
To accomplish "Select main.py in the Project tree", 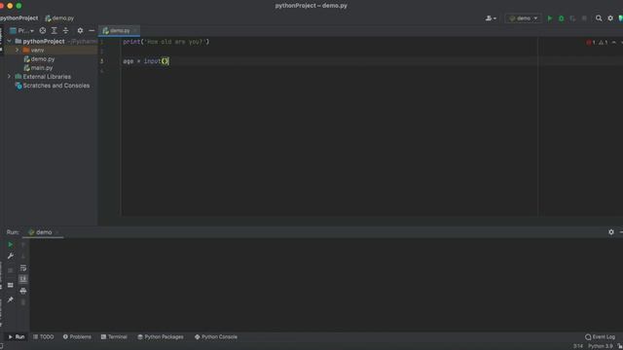I will [x=42, y=68].
